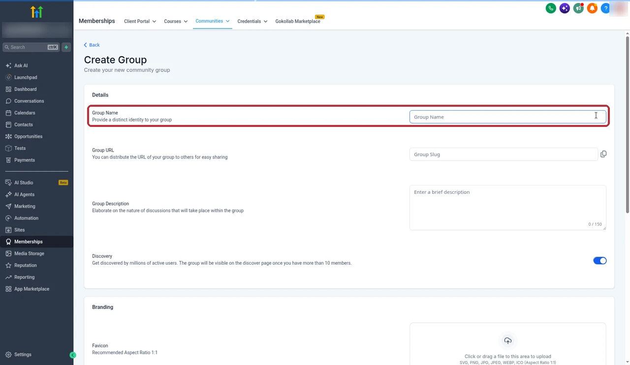The image size is (630, 365).
Task: Expand the Client Portal dropdown
Action: click(x=140, y=21)
